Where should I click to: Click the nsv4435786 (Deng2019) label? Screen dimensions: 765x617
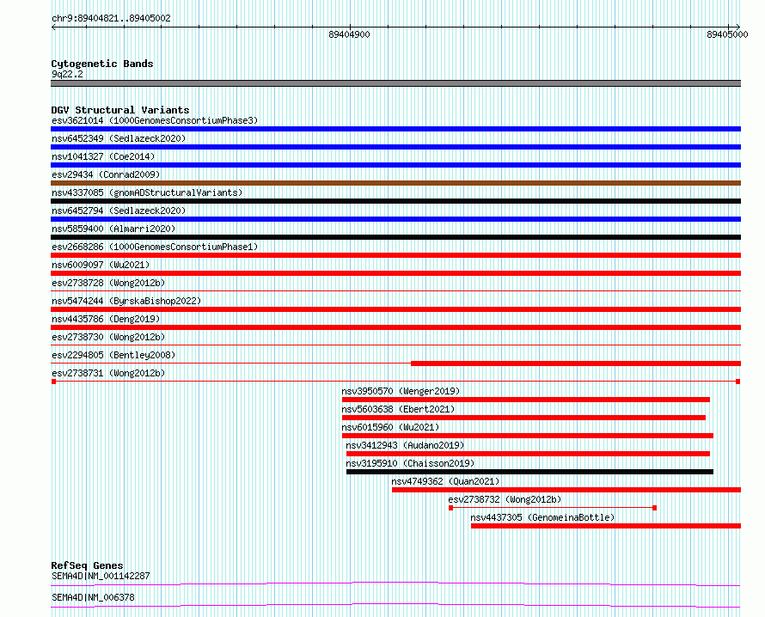point(106,319)
